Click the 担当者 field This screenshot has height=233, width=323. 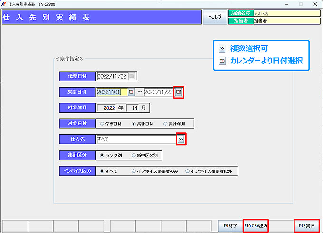[287, 21]
